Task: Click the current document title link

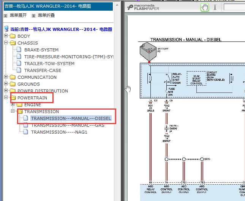Action: coord(61,29)
